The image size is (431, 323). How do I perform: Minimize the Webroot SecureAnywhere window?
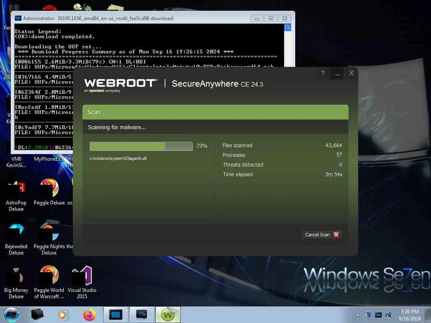(x=337, y=74)
